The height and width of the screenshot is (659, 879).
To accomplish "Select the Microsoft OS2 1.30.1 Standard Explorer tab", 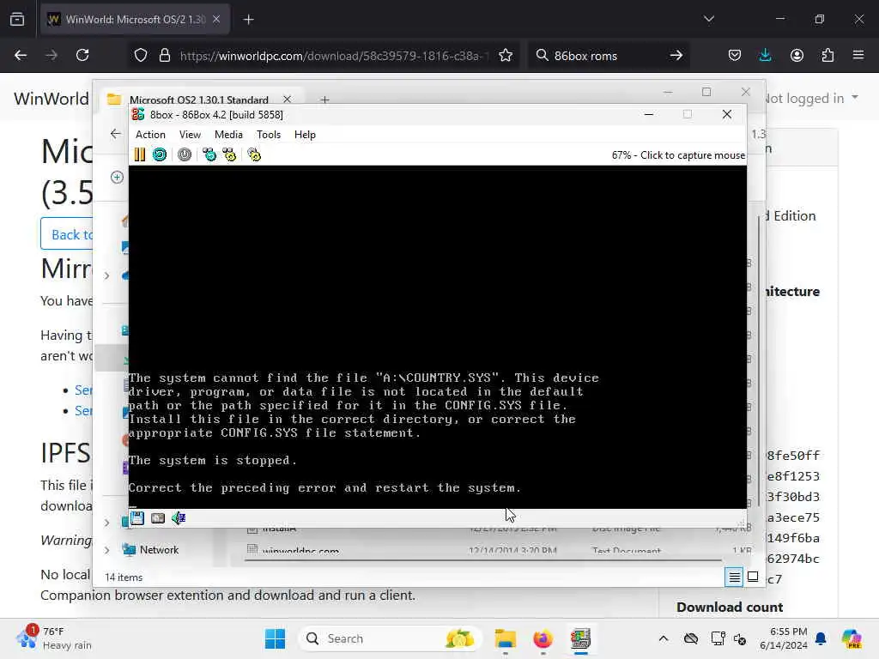I will (199, 100).
